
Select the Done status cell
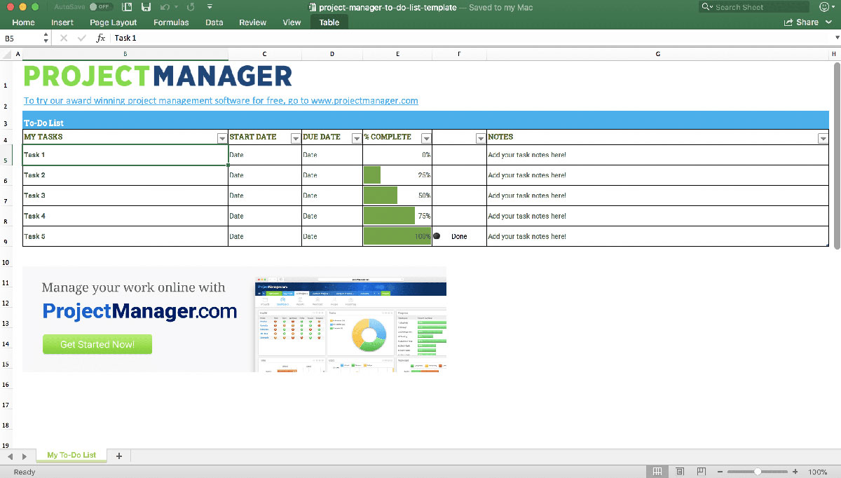click(459, 236)
